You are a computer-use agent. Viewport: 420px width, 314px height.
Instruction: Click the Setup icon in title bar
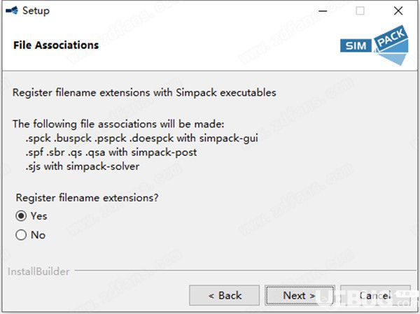coord(12,10)
